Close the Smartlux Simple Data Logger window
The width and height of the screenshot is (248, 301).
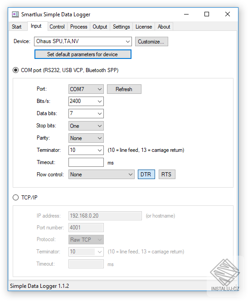(x=228, y=14)
